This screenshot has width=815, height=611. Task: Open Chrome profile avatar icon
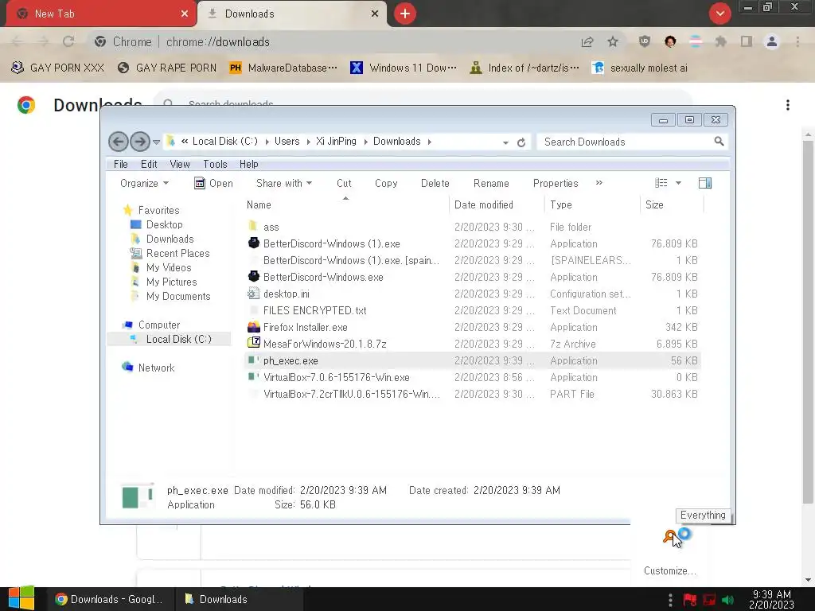click(x=772, y=41)
